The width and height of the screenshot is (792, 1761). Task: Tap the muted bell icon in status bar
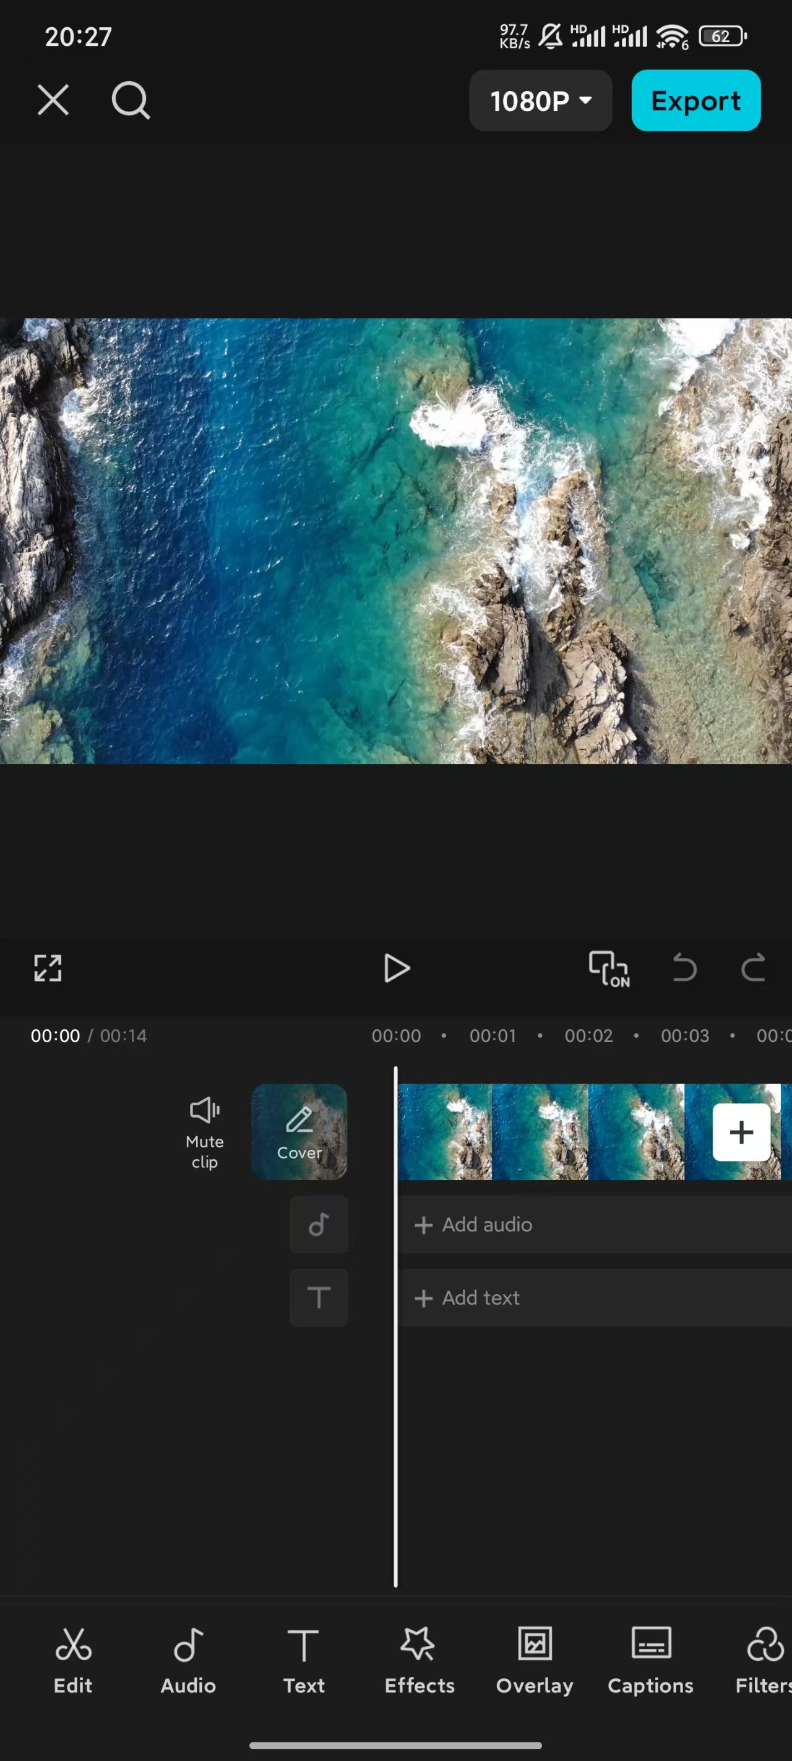coord(551,37)
